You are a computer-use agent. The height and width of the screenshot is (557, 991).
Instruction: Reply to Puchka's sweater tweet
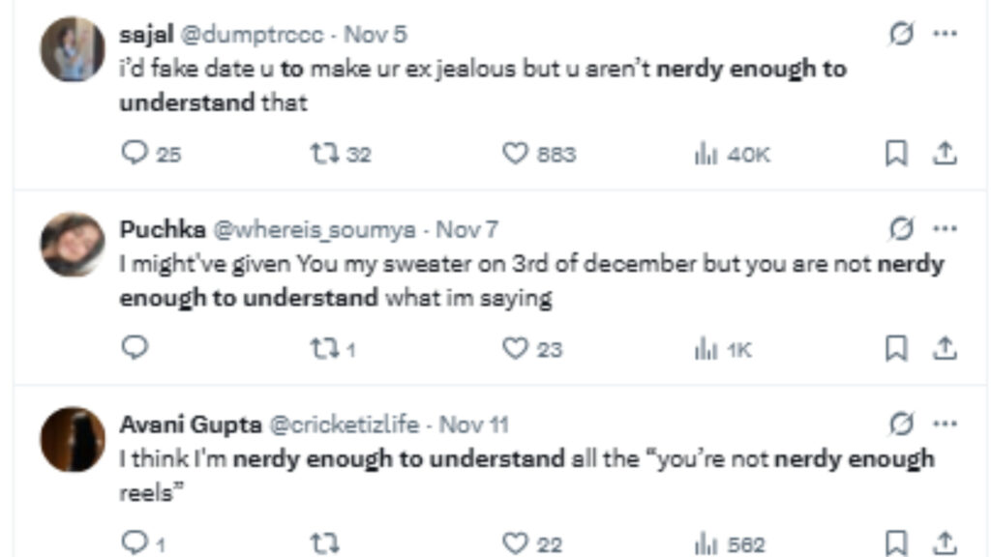135,348
